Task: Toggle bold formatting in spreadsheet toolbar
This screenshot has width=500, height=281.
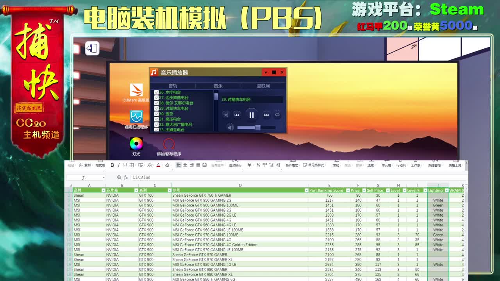Action: (112, 165)
